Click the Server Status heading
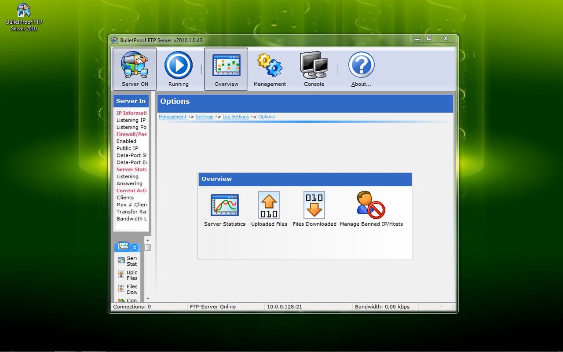The image size is (563, 352). pyautogui.click(x=132, y=169)
